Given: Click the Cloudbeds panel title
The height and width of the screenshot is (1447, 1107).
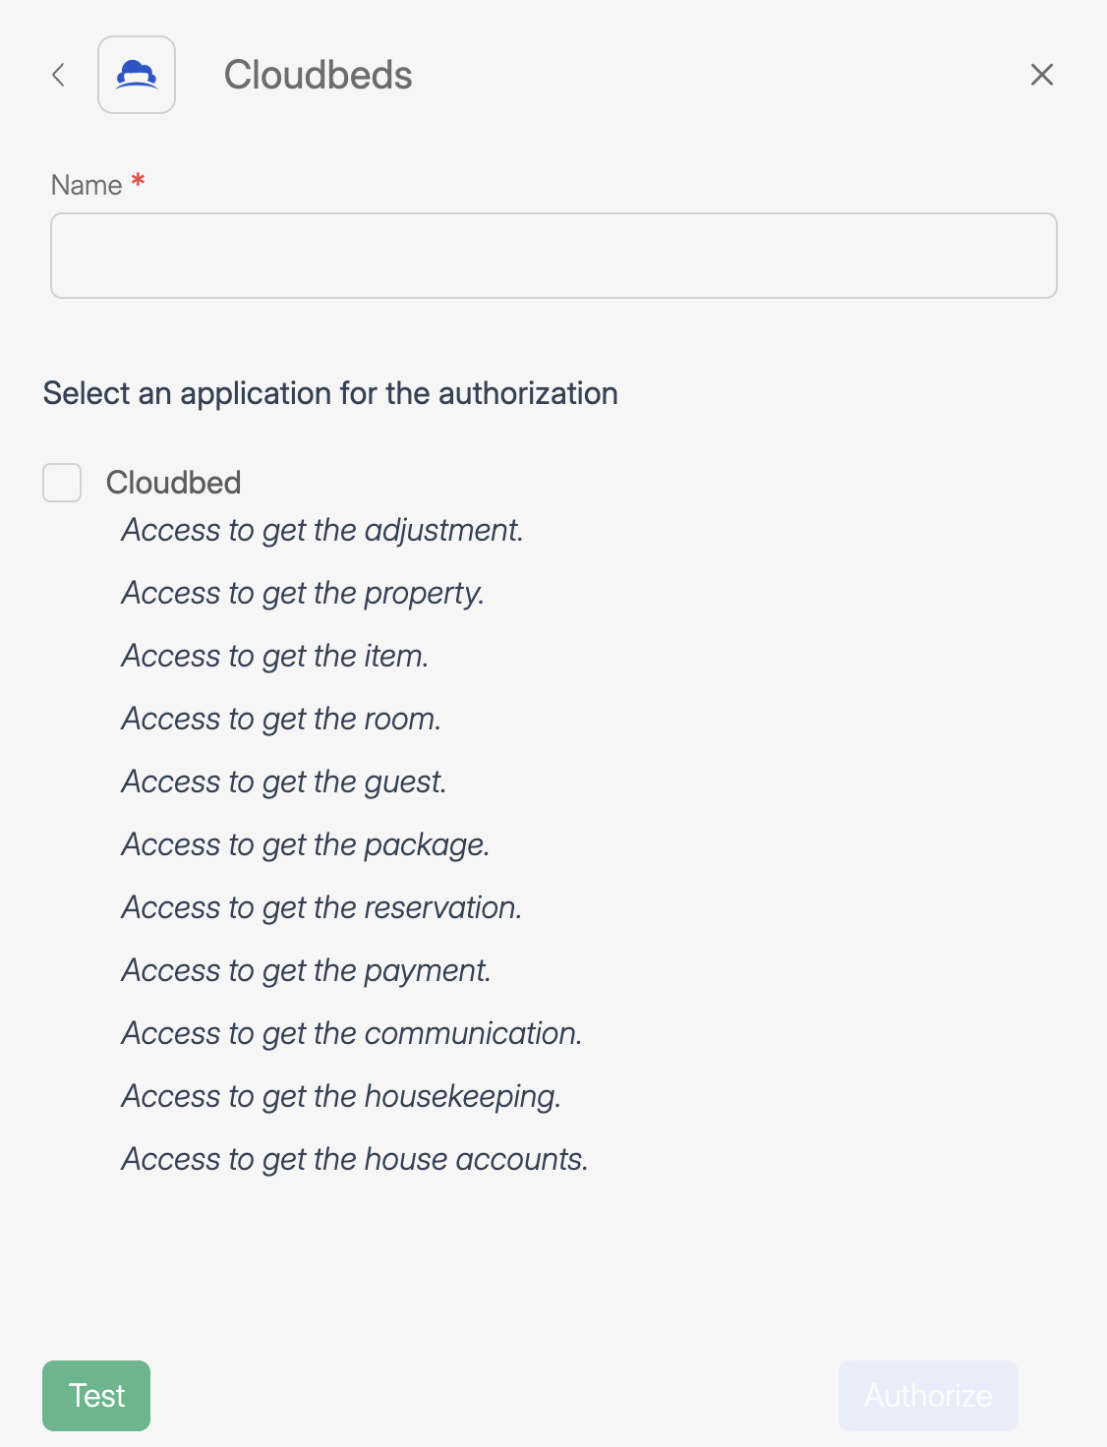Looking at the screenshot, I should [319, 75].
